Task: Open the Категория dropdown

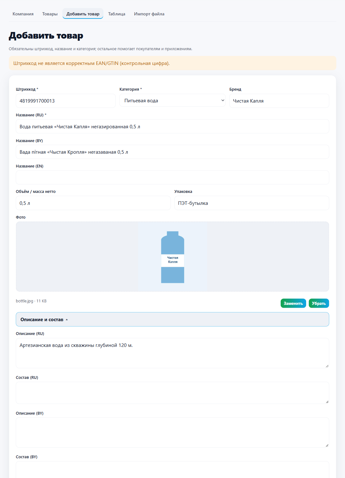Action: pos(172,100)
